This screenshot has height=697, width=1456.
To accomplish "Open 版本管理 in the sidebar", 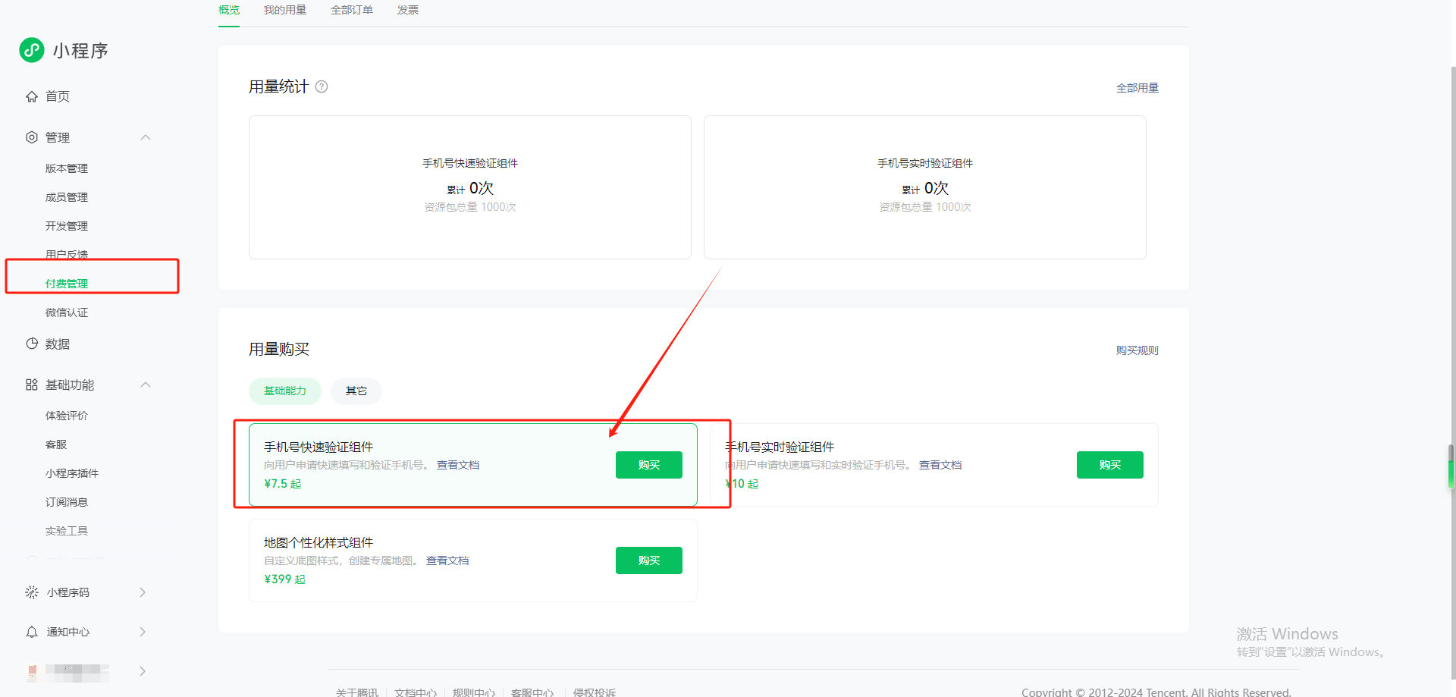I will 67,168.
